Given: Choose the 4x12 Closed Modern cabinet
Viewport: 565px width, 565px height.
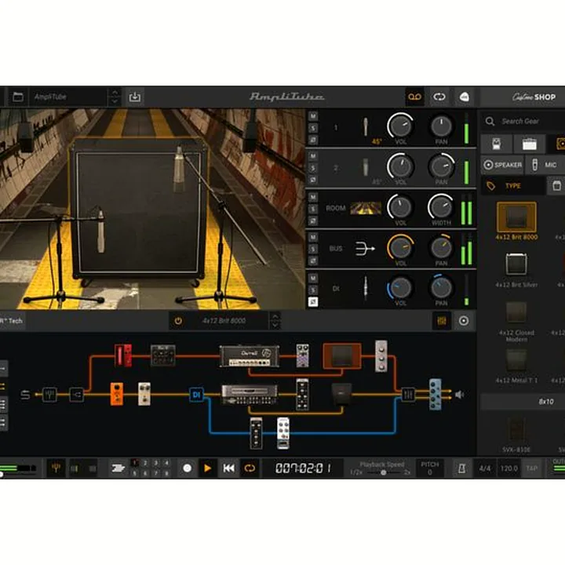Looking at the screenshot, I should [x=516, y=312].
